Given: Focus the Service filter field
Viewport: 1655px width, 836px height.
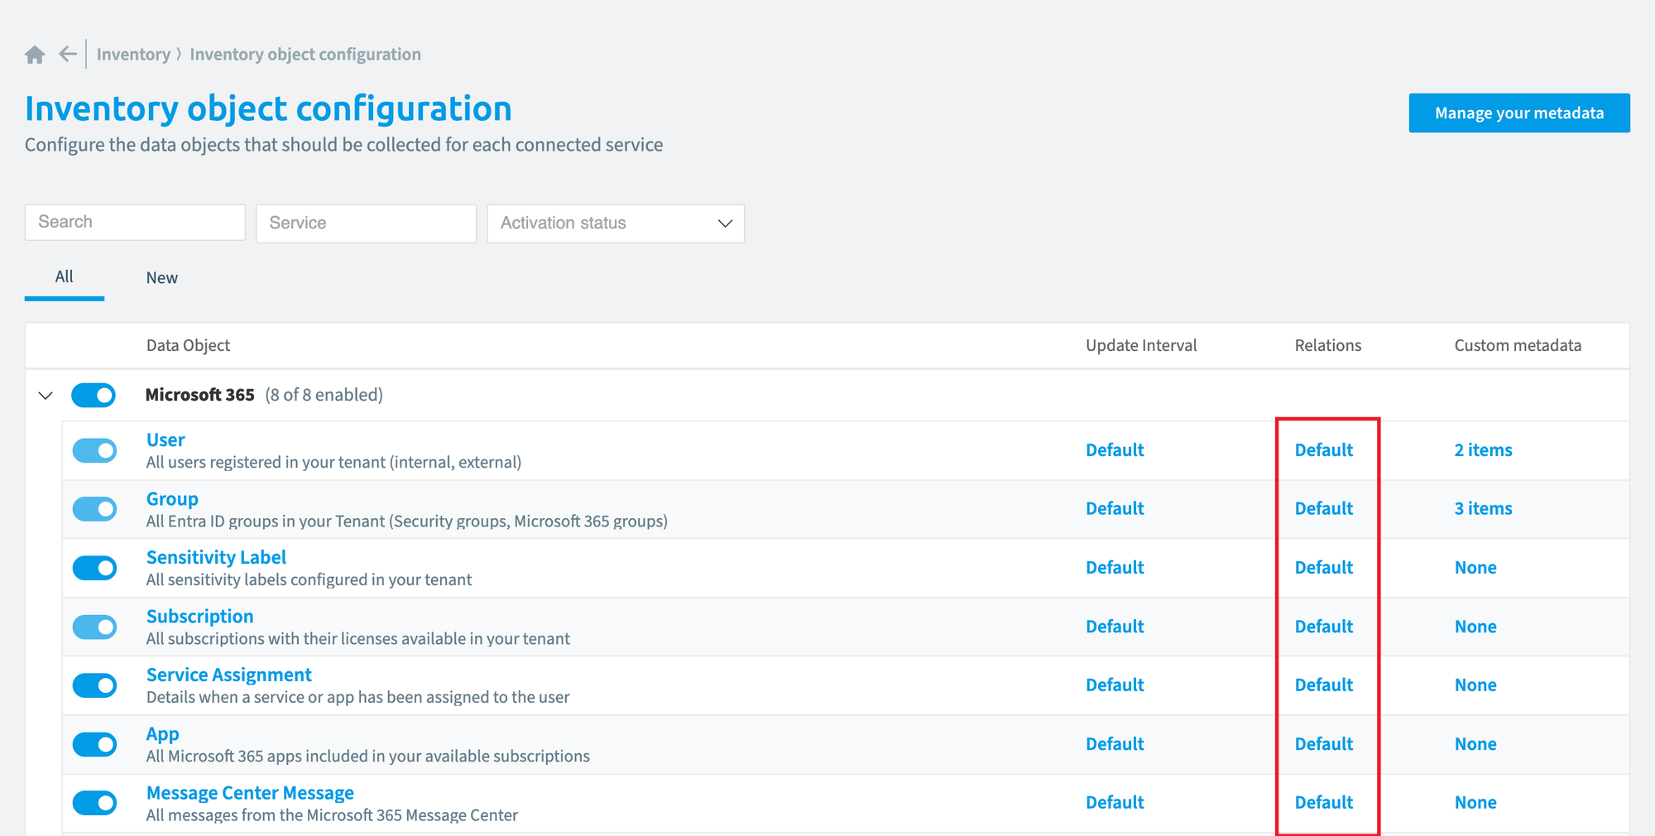Looking at the screenshot, I should [366, 223].
